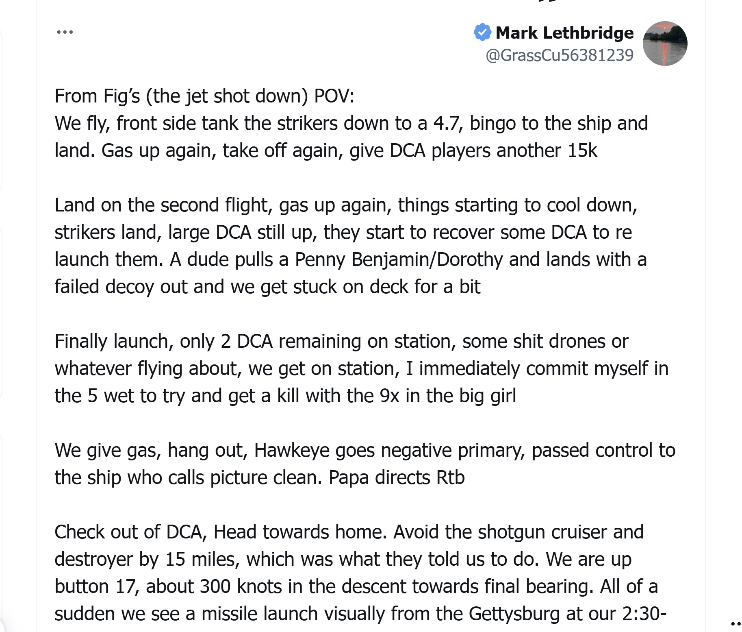Open Mark Lethbridge's sunset profile picture

(x=665, y=44)
